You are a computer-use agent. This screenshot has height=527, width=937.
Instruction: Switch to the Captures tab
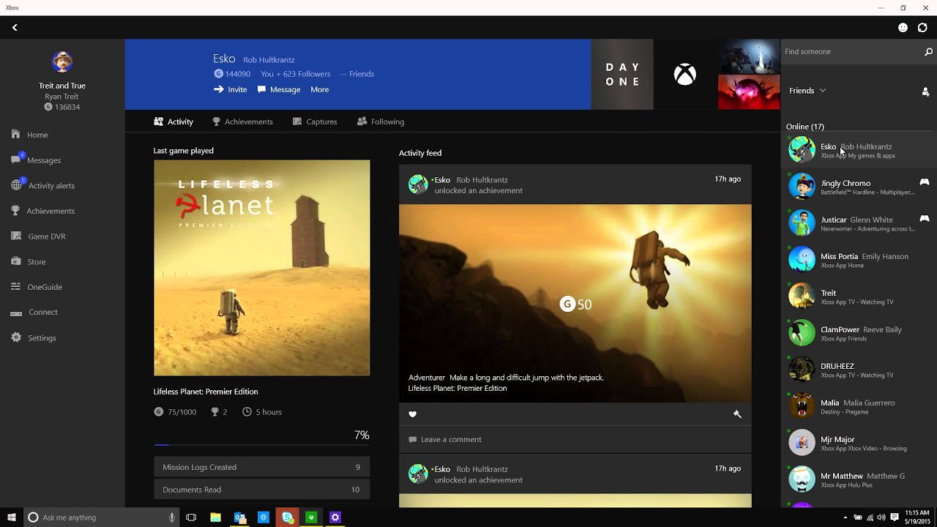(x=315, y=122)
